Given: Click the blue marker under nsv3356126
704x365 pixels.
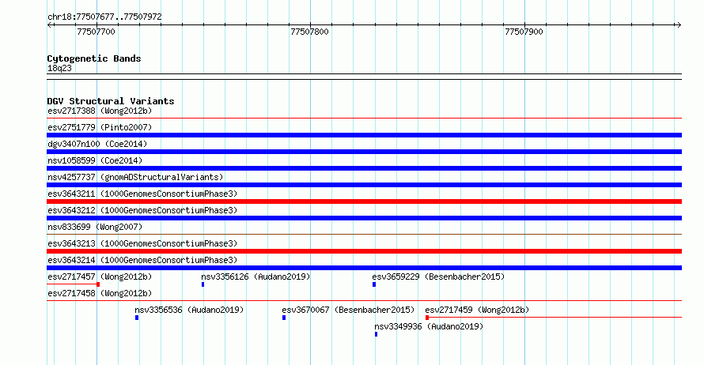Looking at the screenshot, I should coord(203,284).
